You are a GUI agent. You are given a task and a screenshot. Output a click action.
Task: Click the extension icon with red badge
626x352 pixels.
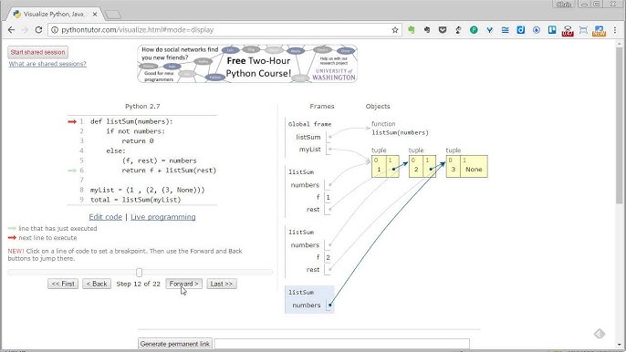tap(568, 31)
